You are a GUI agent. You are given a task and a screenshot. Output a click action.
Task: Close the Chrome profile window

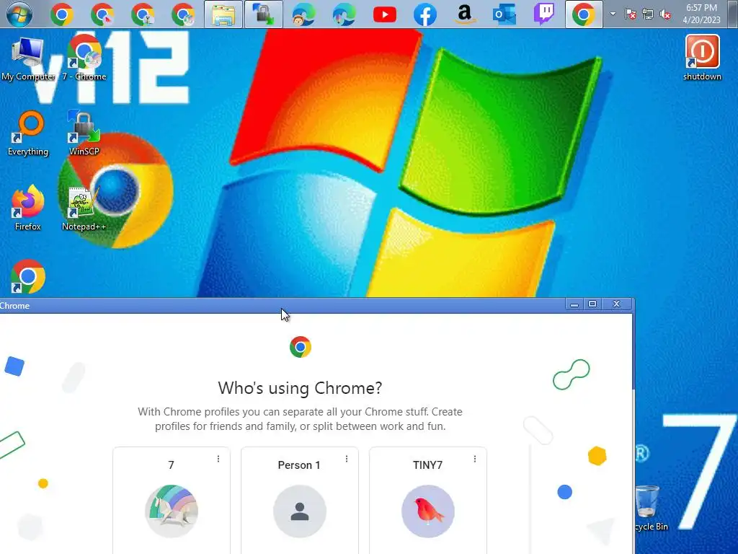click(617, 304)
